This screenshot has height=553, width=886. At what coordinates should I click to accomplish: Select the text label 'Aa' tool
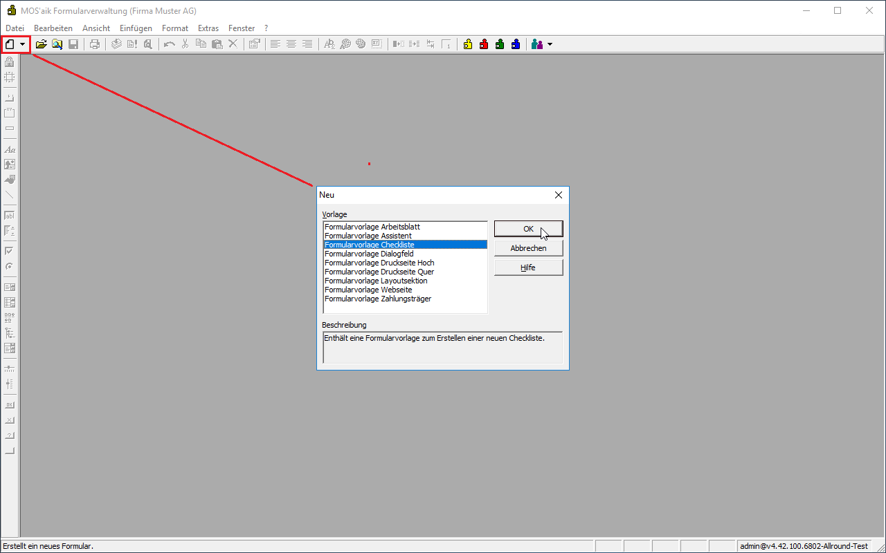pos(10,149)
